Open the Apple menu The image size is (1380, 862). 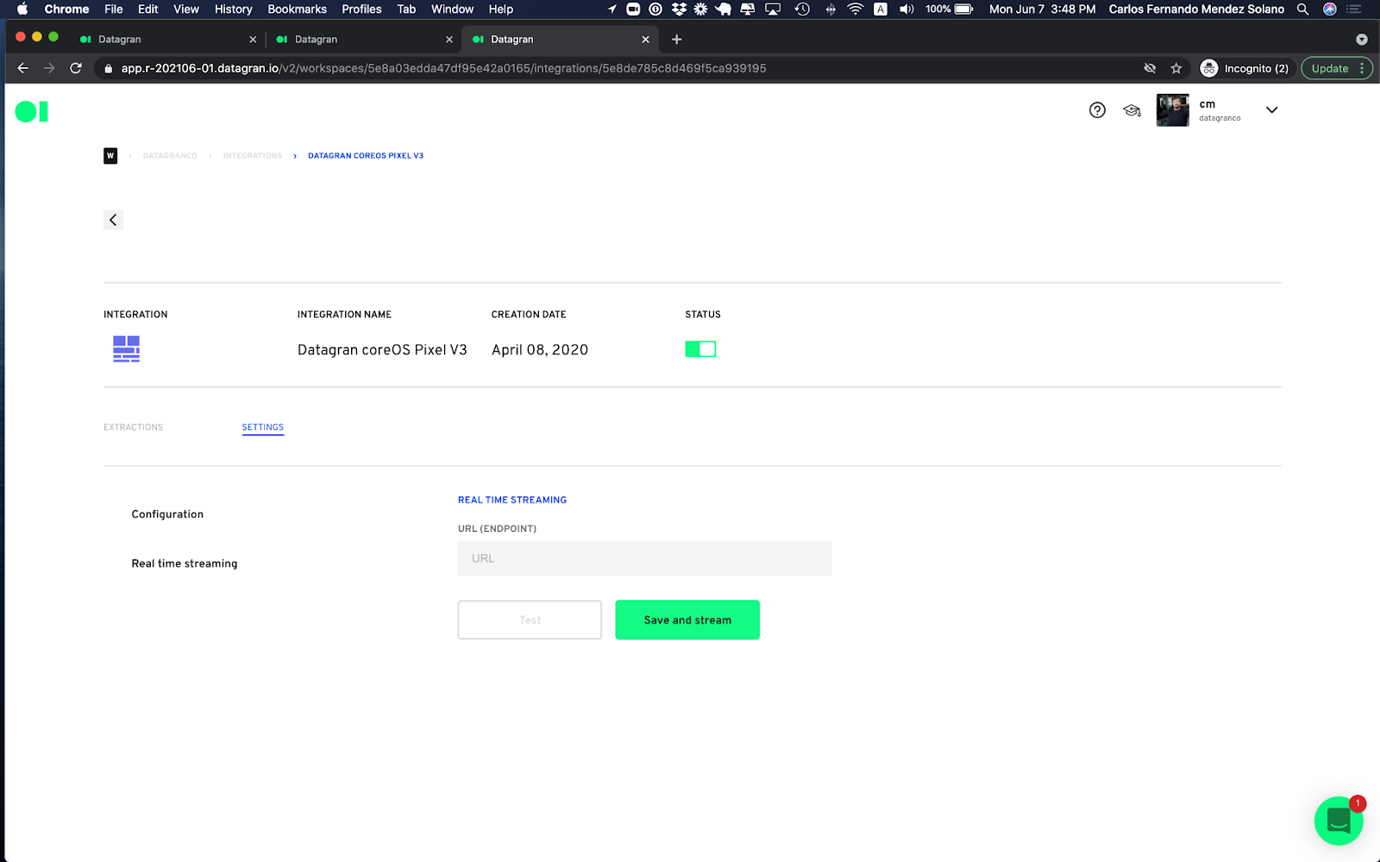22,9
